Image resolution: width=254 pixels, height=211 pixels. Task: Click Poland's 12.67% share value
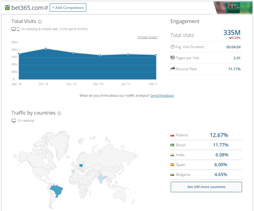pos(219,135)
